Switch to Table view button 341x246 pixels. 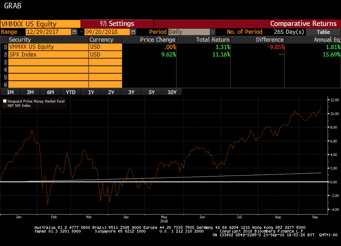point(323,32)
